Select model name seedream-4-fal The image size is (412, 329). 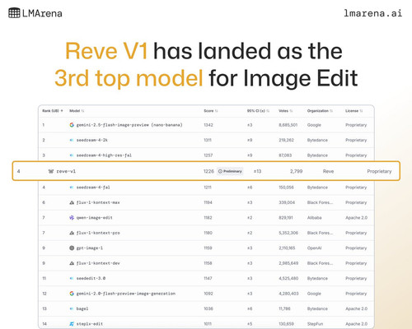pyautogui.click(x=93, y=188)
